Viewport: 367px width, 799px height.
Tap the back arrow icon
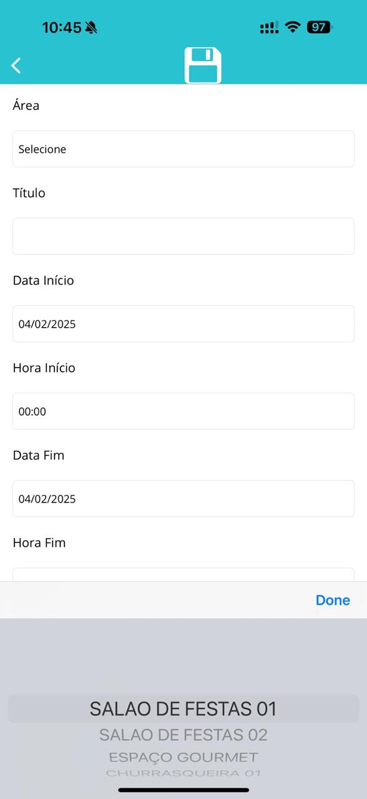click(16, 65)
